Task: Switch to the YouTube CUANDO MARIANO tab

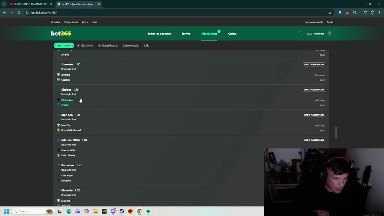Action: [30, 4]
